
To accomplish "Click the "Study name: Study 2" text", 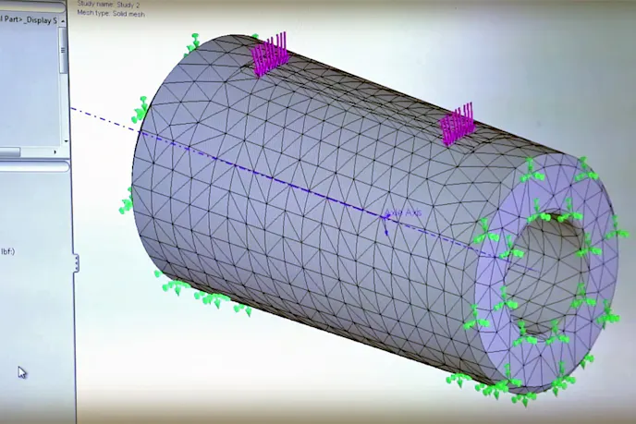I will coord(109,5).
